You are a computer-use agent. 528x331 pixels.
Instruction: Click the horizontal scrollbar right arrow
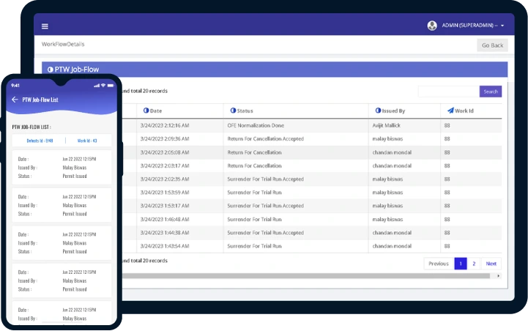coord(499,276)
